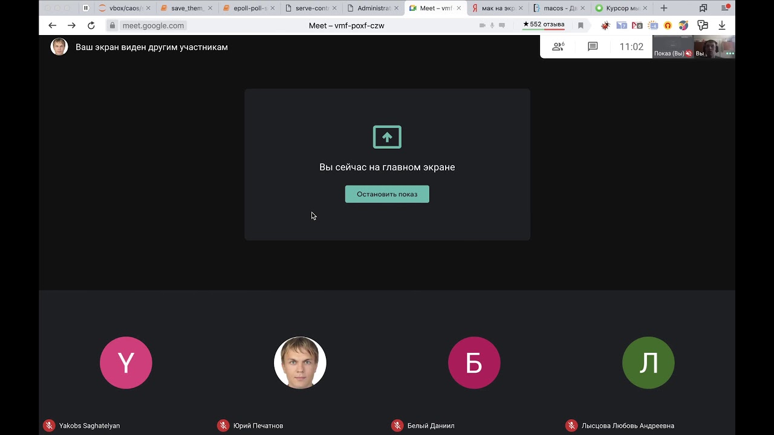Close the macos tab
774x435 pixels.
583,8
